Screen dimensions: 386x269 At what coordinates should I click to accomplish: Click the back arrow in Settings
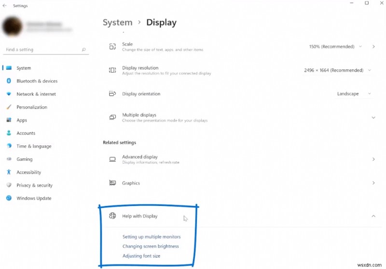pyautogui.click(x=5, y=5)
